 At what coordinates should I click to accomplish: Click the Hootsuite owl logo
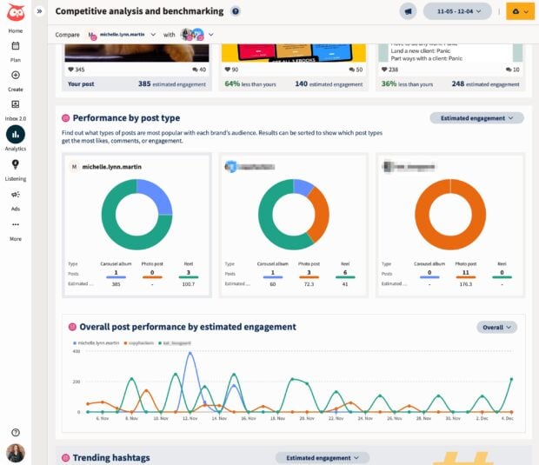pyautogui.click(x=16, y=12)
